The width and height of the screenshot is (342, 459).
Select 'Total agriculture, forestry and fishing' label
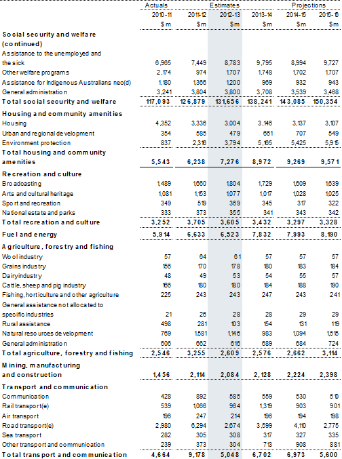click(67, 353)
